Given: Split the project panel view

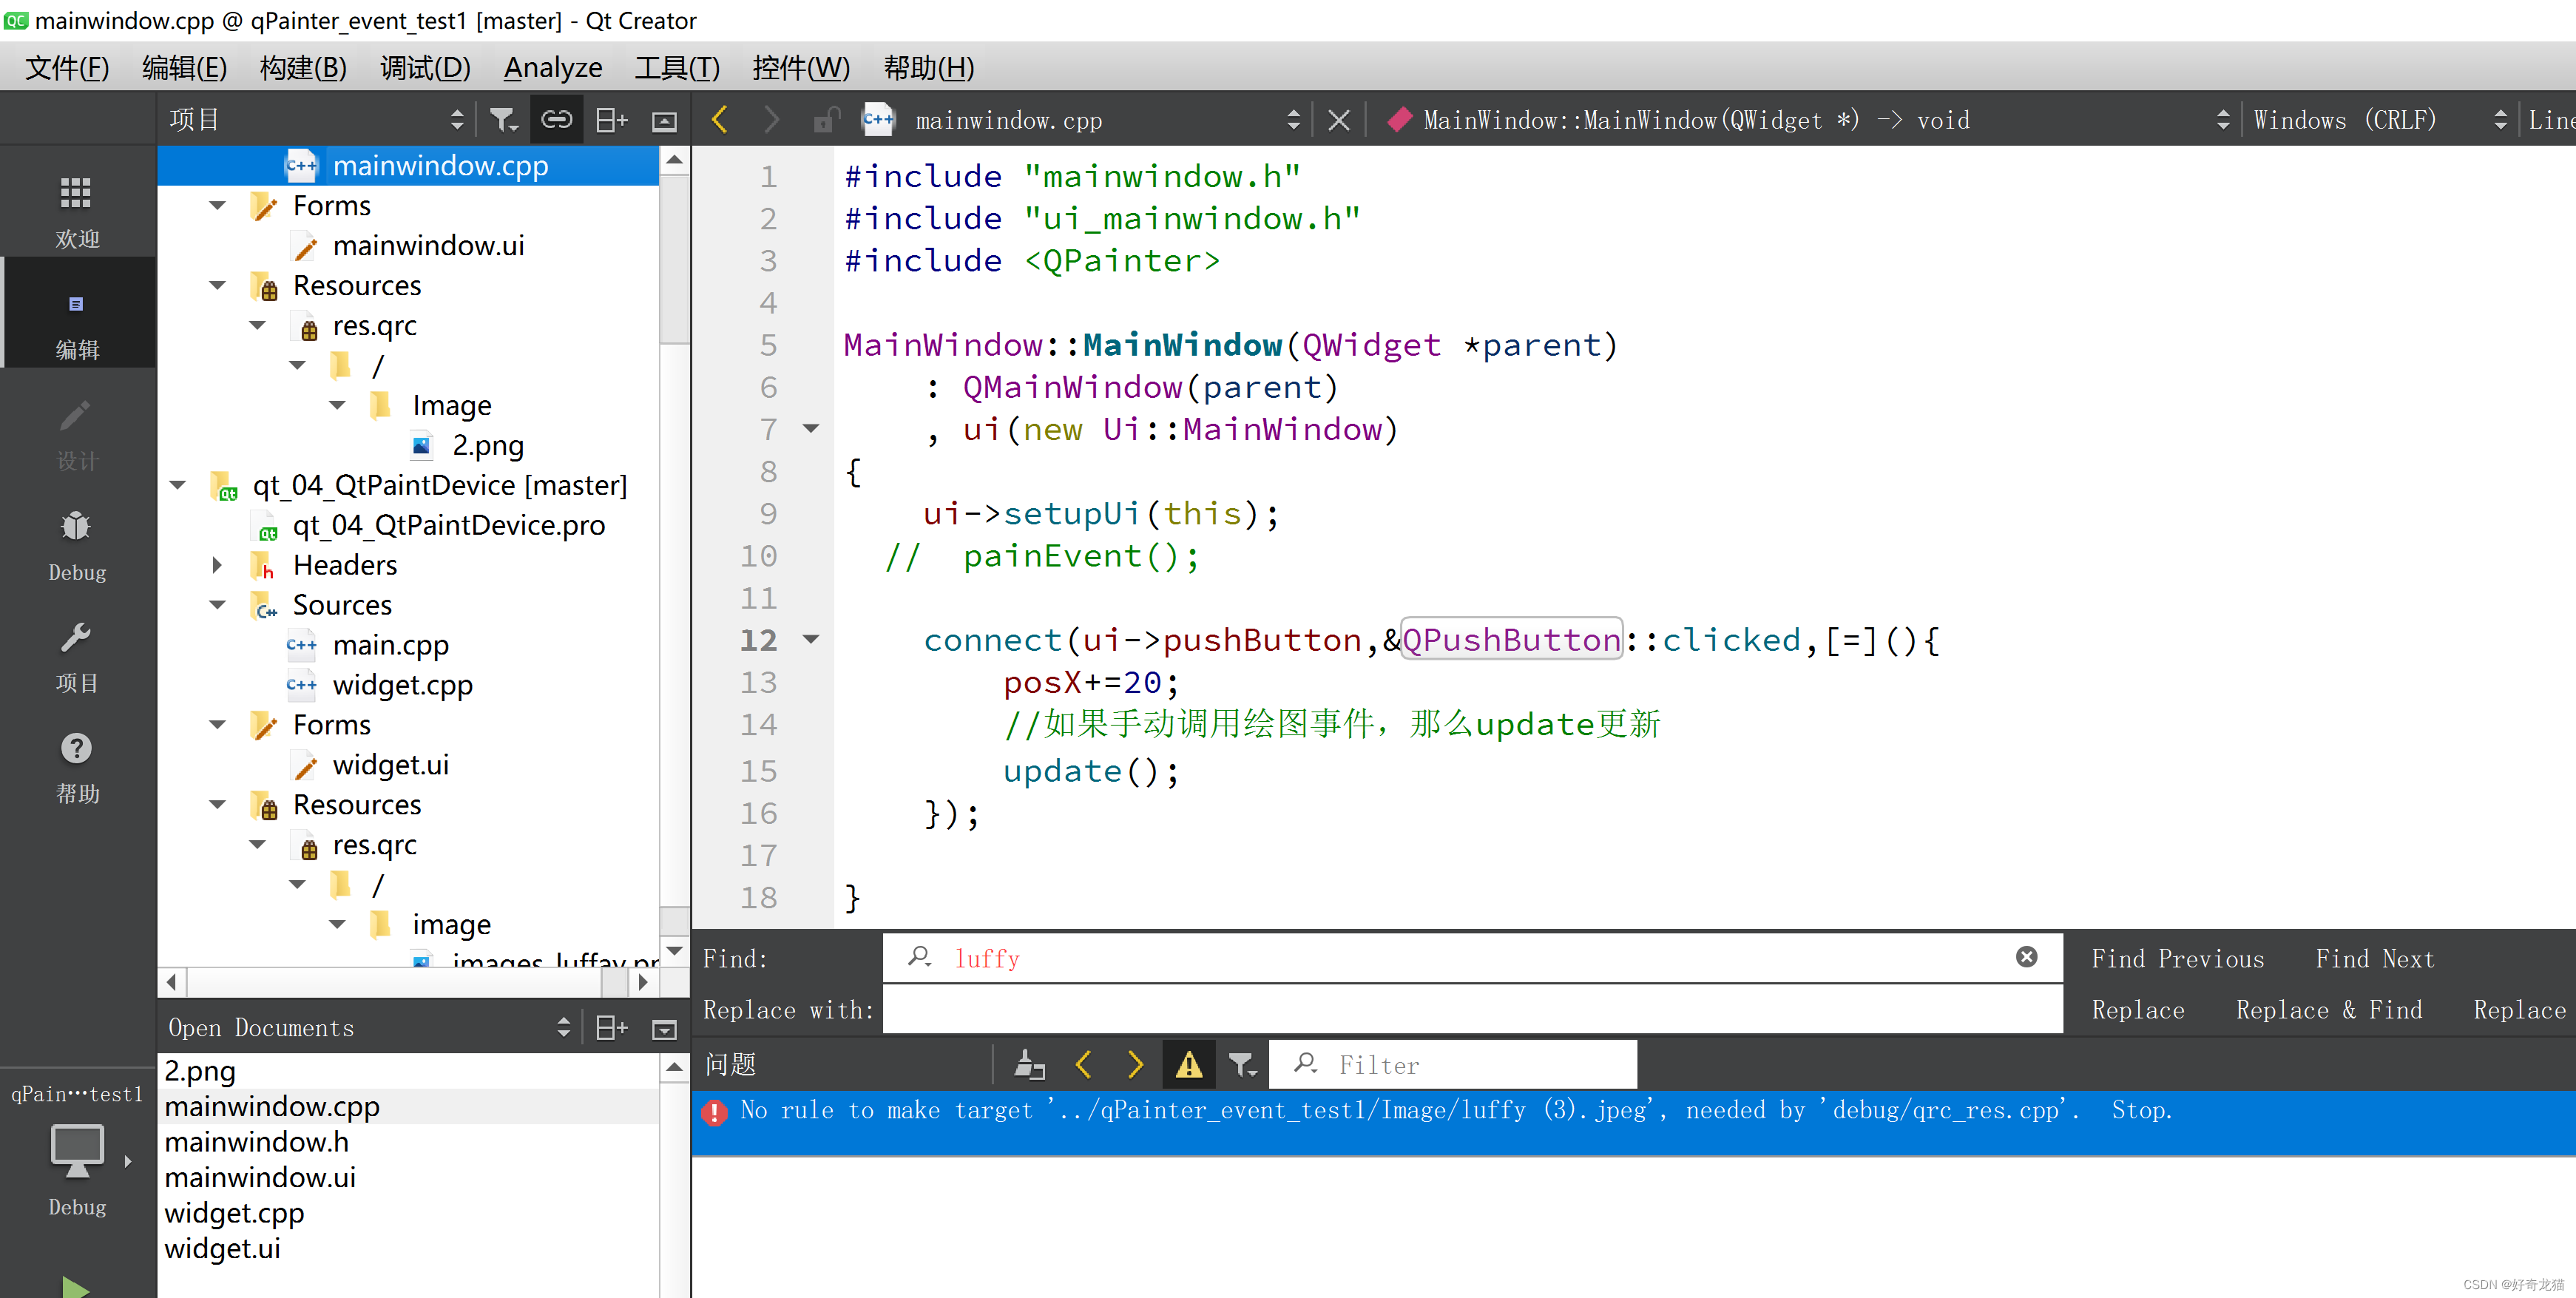Looking at the screenshot, I should 611,120.
